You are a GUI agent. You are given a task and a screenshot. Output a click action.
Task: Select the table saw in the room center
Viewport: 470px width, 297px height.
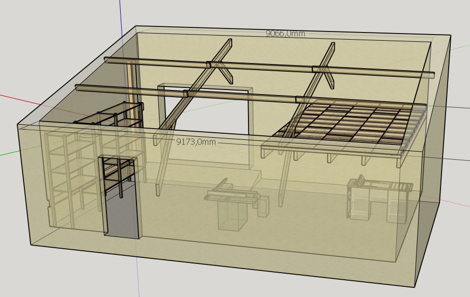click(236, 205)
